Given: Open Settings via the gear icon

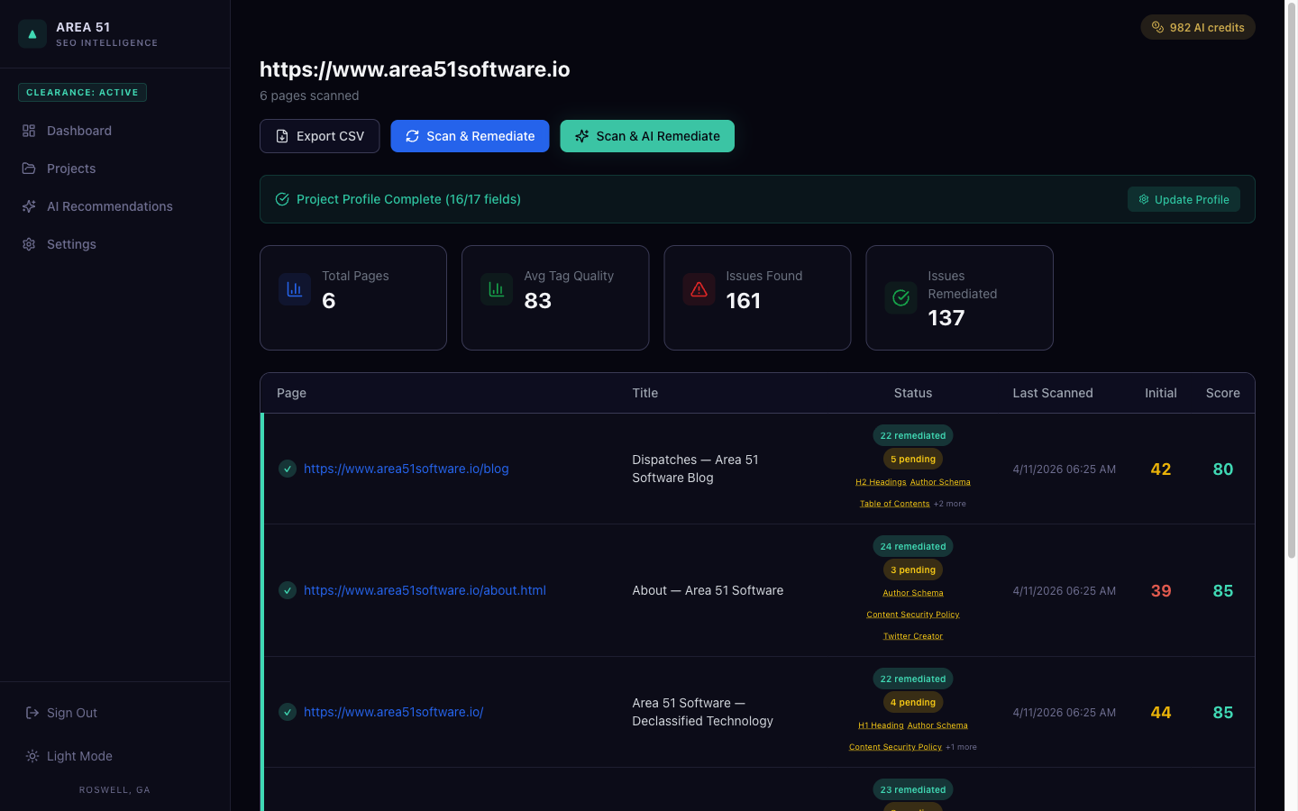Looking at the screenshot, I should (x=28, y=244).
